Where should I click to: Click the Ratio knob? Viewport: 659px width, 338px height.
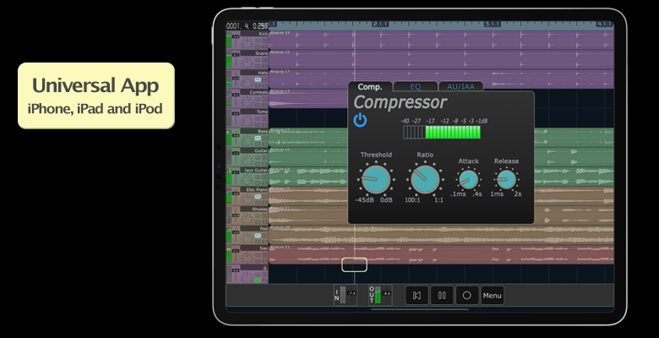pyautogui.click(x=425, y=180)
